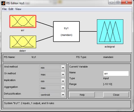Close the FIS Editor window
Image resolution: width=134 pixels, height=112 pixels.
point(127,2)
